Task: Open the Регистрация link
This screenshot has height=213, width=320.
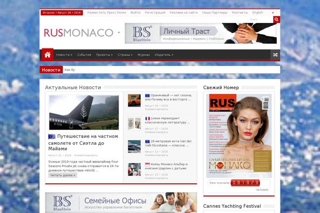Action: click(155, 13)
